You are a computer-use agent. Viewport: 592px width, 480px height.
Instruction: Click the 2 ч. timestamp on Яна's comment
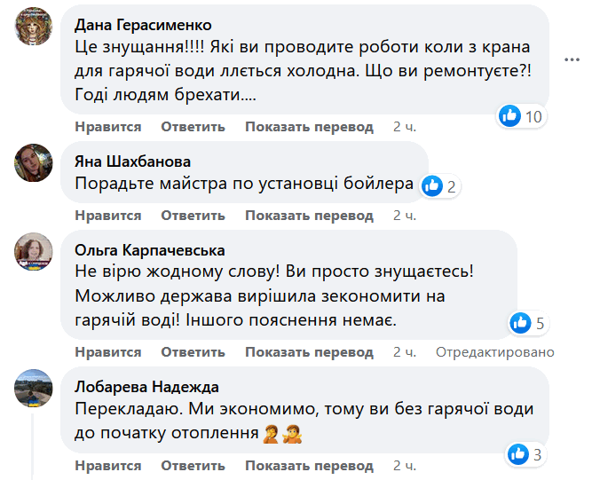click(405, 216)
